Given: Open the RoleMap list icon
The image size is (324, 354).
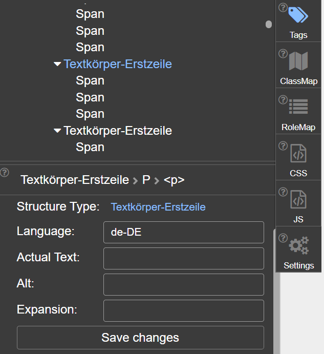Looking at the screenshot, I should click(x=298, y=107).
